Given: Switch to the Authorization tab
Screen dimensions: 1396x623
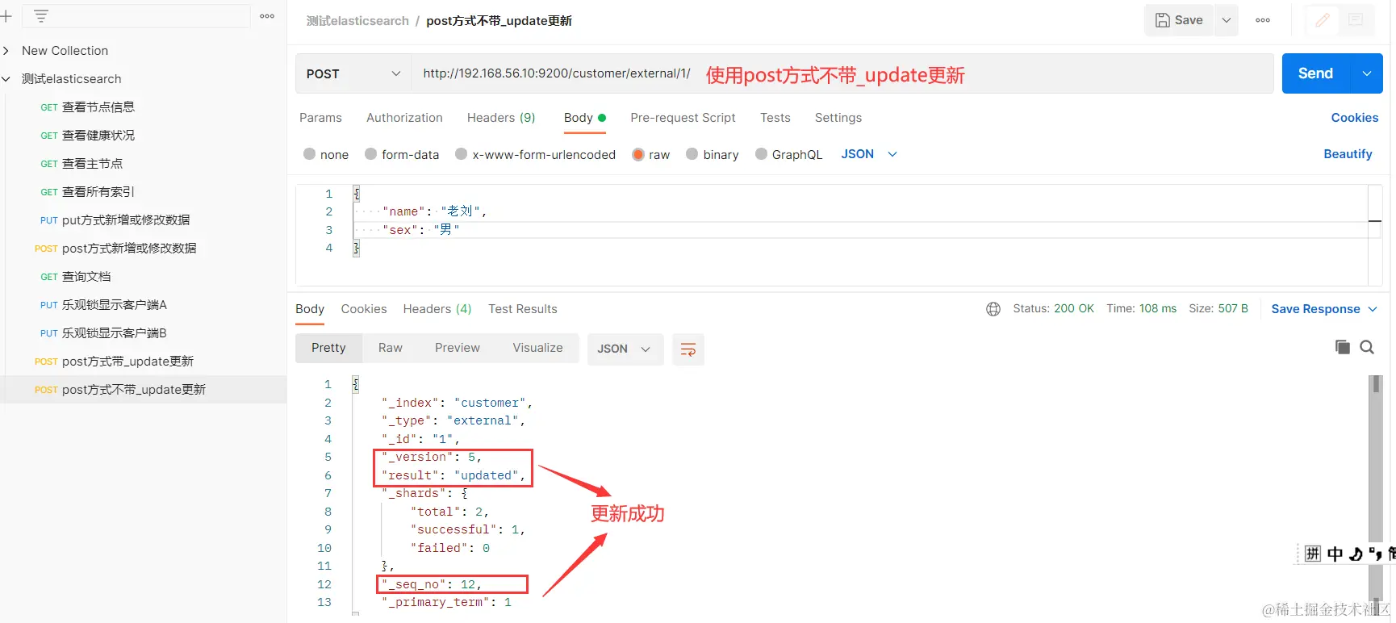Looking at the screenshot, I should (x=404, y=118).
